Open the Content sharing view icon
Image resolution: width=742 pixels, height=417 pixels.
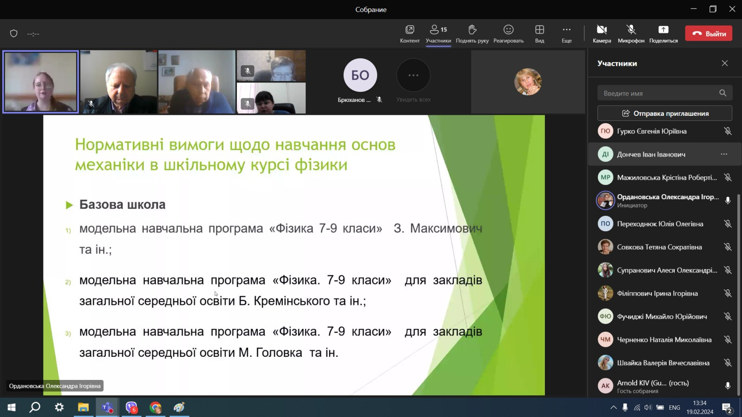pyautogui.click(x=409, y=33)
